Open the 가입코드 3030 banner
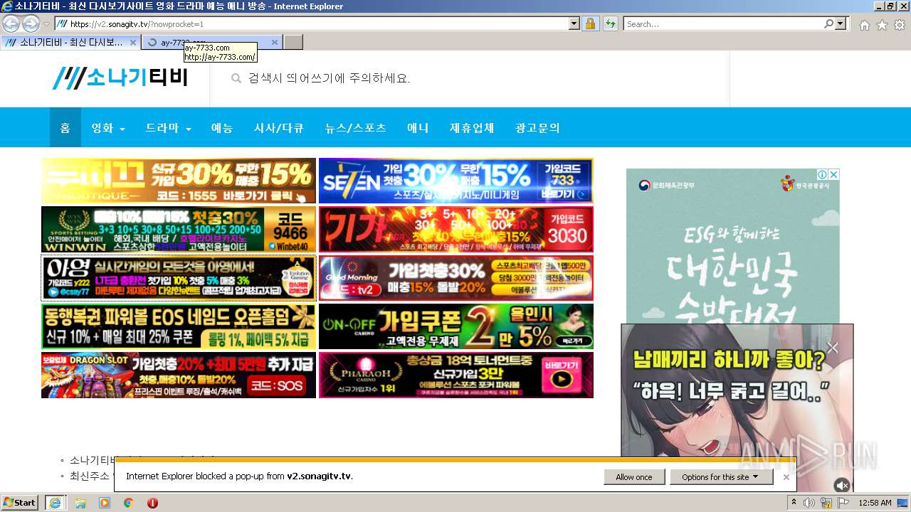 (x=456, y=229)
